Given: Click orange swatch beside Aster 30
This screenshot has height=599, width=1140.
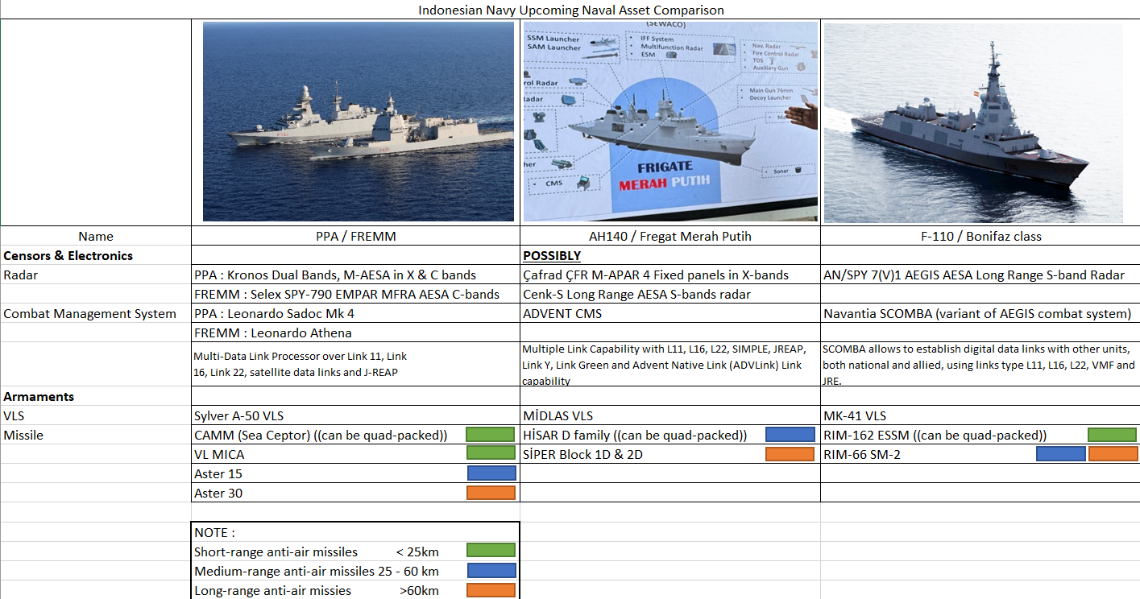Looking at the screenshot, I should click(491, 493).
